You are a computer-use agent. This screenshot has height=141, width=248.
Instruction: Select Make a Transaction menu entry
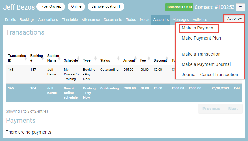coord(201,54)
